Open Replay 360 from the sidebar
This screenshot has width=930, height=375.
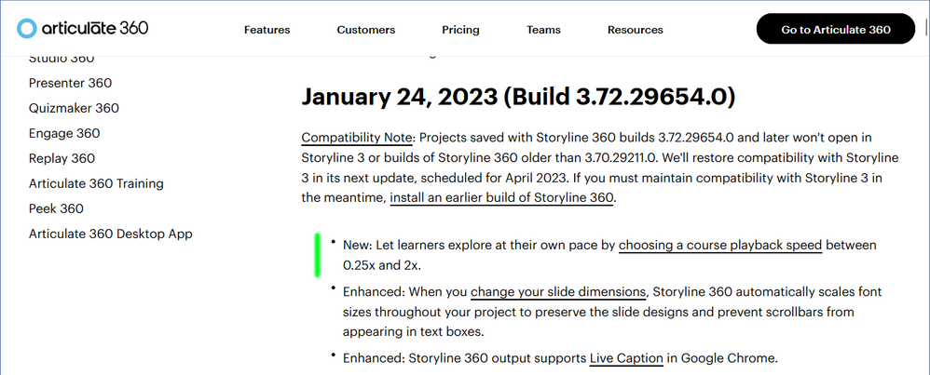[62, 158]
